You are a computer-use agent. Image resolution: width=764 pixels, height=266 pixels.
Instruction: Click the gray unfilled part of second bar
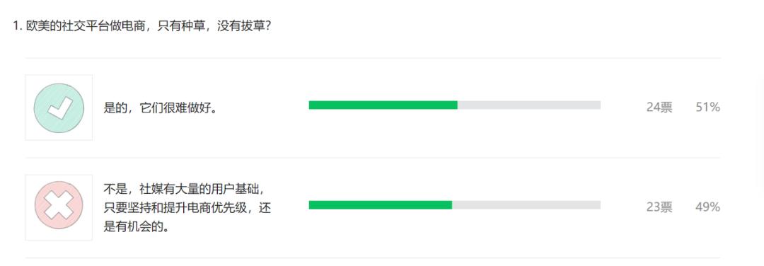(526, 205)
